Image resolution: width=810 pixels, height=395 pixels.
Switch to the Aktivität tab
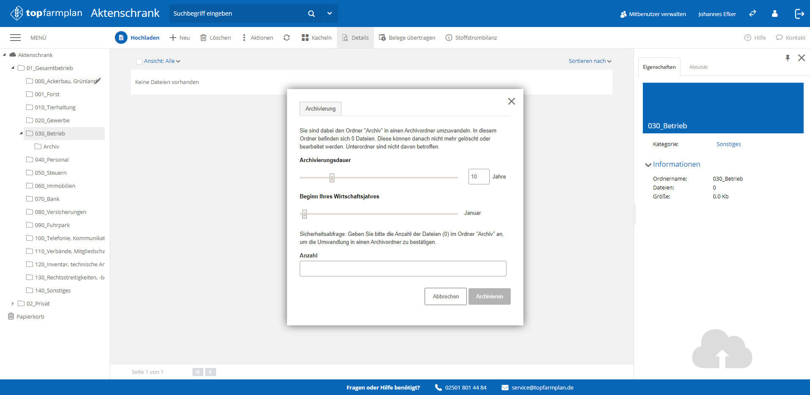[698, 67]
